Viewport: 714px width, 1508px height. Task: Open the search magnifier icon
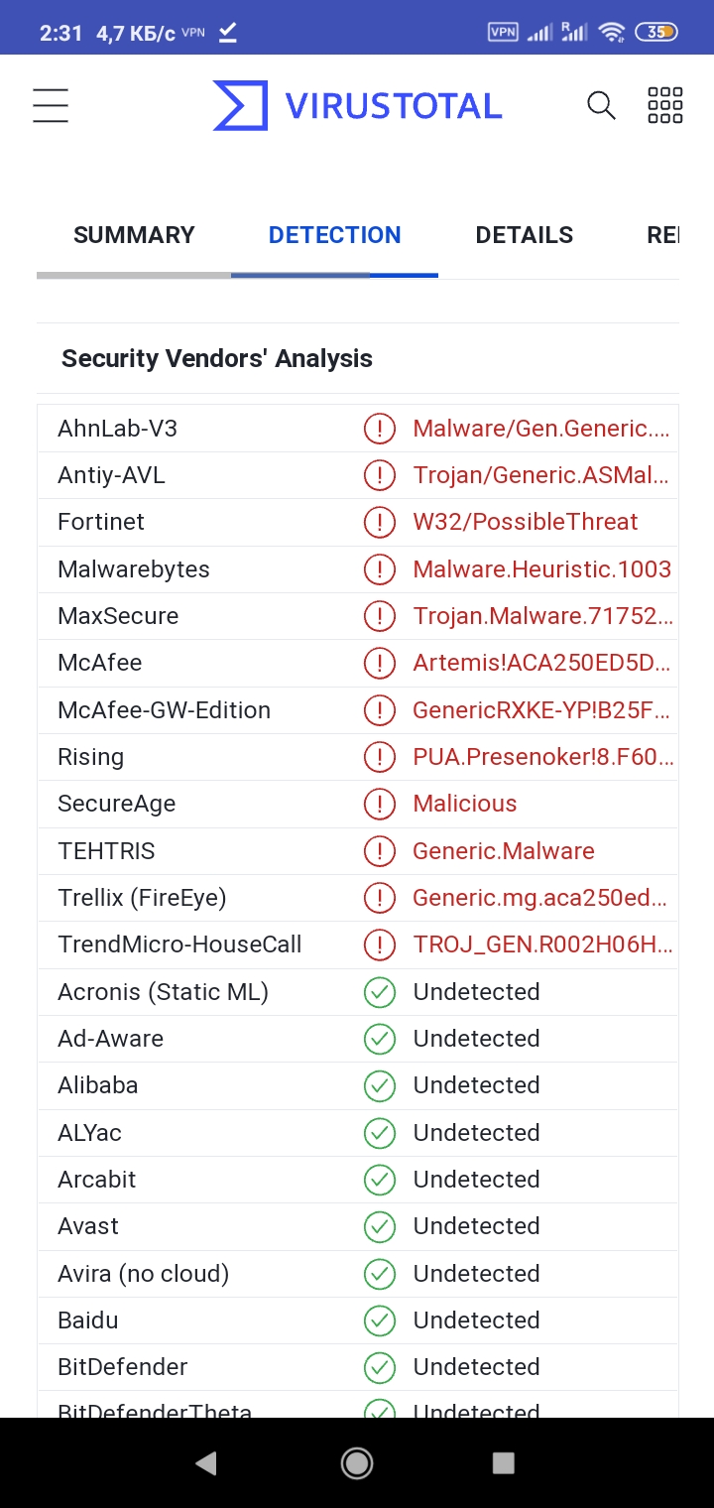tap(601, 105)
